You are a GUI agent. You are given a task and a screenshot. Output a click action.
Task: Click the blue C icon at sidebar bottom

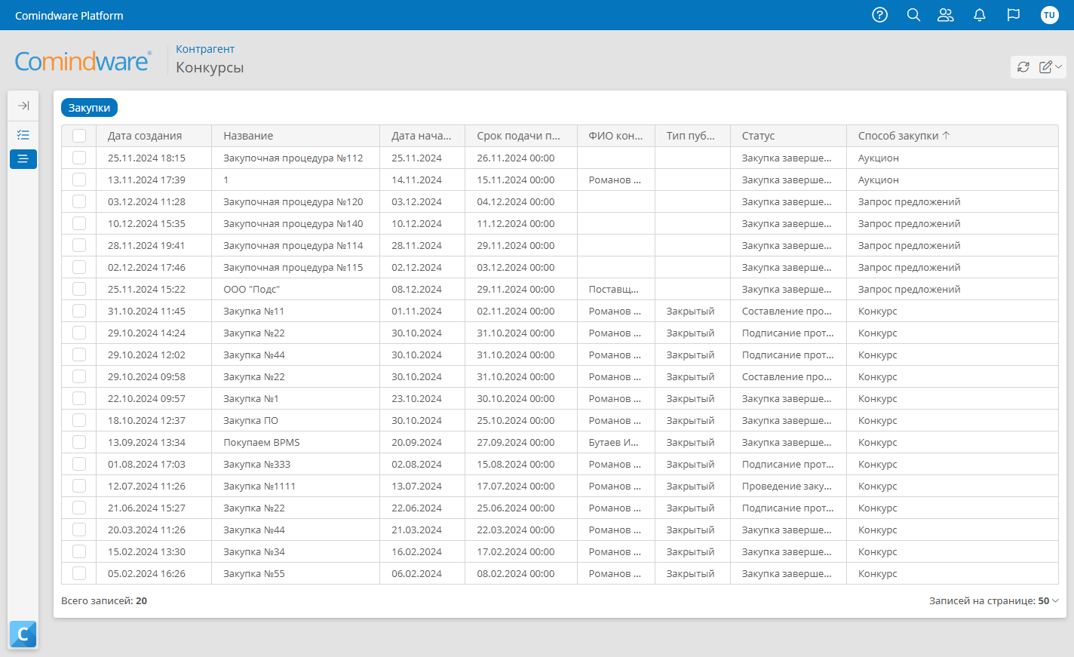23,634
